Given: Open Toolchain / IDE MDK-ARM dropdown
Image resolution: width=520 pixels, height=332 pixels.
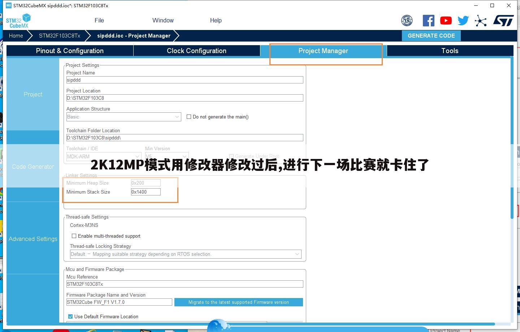Looking at the screenshot, I should (x=104, y=156).
